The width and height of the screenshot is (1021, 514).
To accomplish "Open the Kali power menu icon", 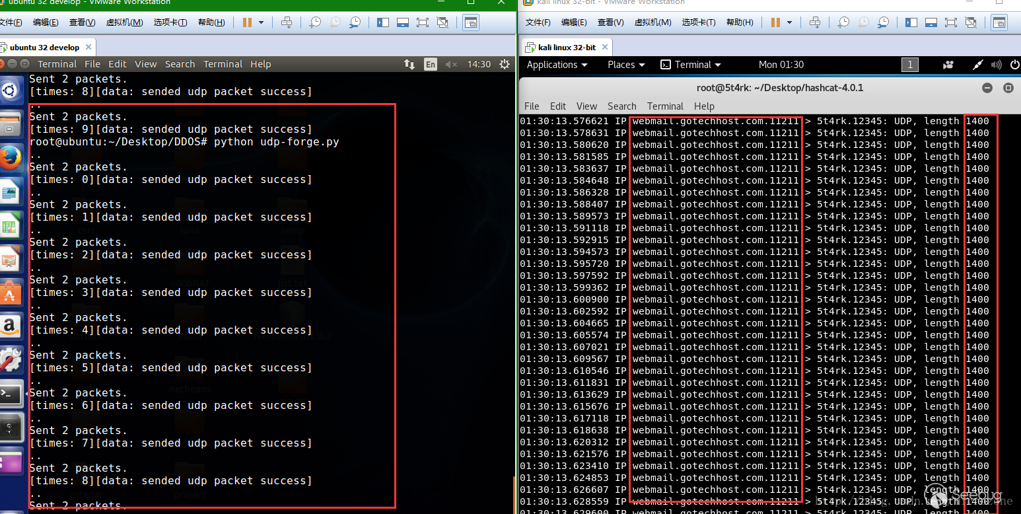I will (1014, 65).
